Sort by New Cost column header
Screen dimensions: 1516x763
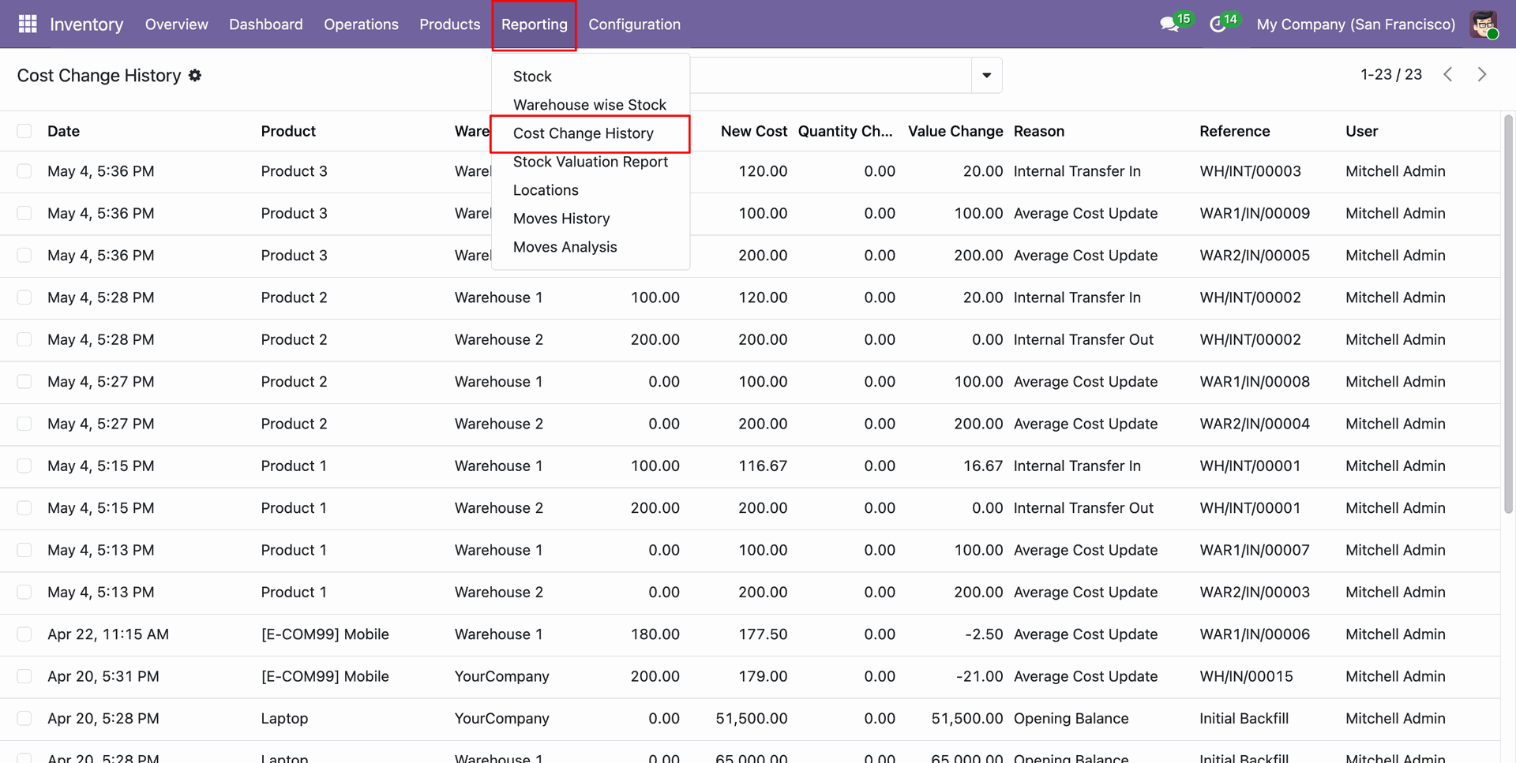tap(753, 131)
